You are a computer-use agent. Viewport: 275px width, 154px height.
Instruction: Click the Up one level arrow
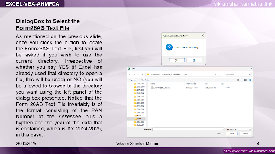pos(142,74)
